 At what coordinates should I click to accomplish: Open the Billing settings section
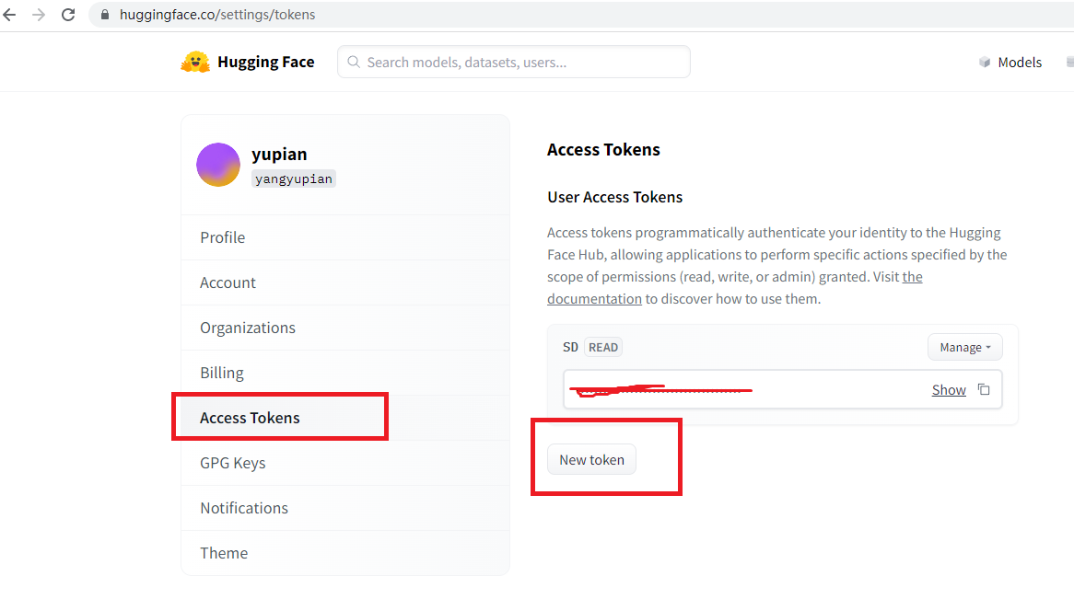345,373
